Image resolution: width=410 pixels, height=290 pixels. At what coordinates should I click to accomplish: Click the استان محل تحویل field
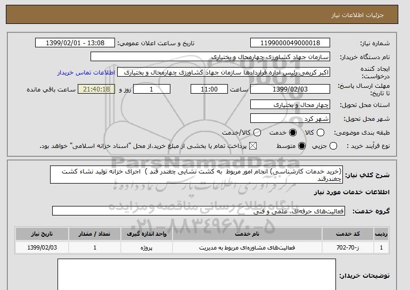(290, 105)
